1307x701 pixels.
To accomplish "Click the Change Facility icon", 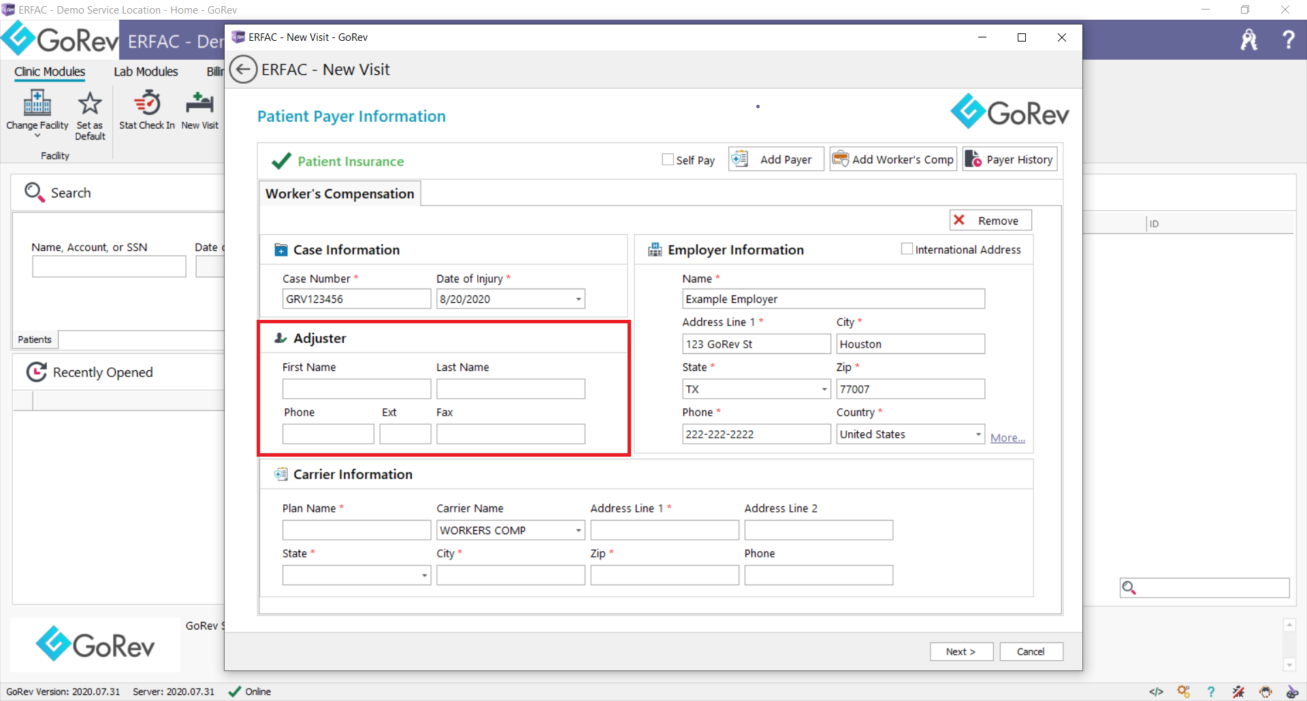I will (37, 103).
